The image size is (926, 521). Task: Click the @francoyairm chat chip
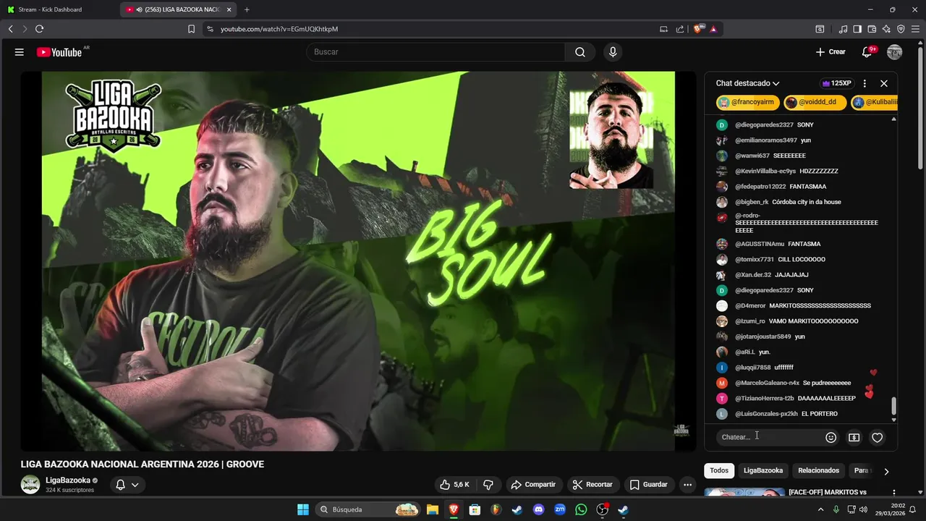pyautogui.click(x=748, y=103)
